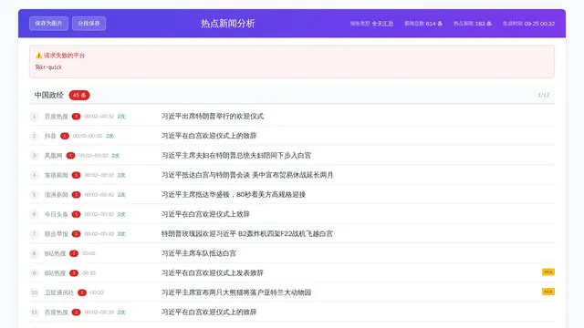Viewport: 584px width, 328px height.
Task: Open headline 习近平在白宫欢迎仪式上发表致辞
Action: (213, 273)
